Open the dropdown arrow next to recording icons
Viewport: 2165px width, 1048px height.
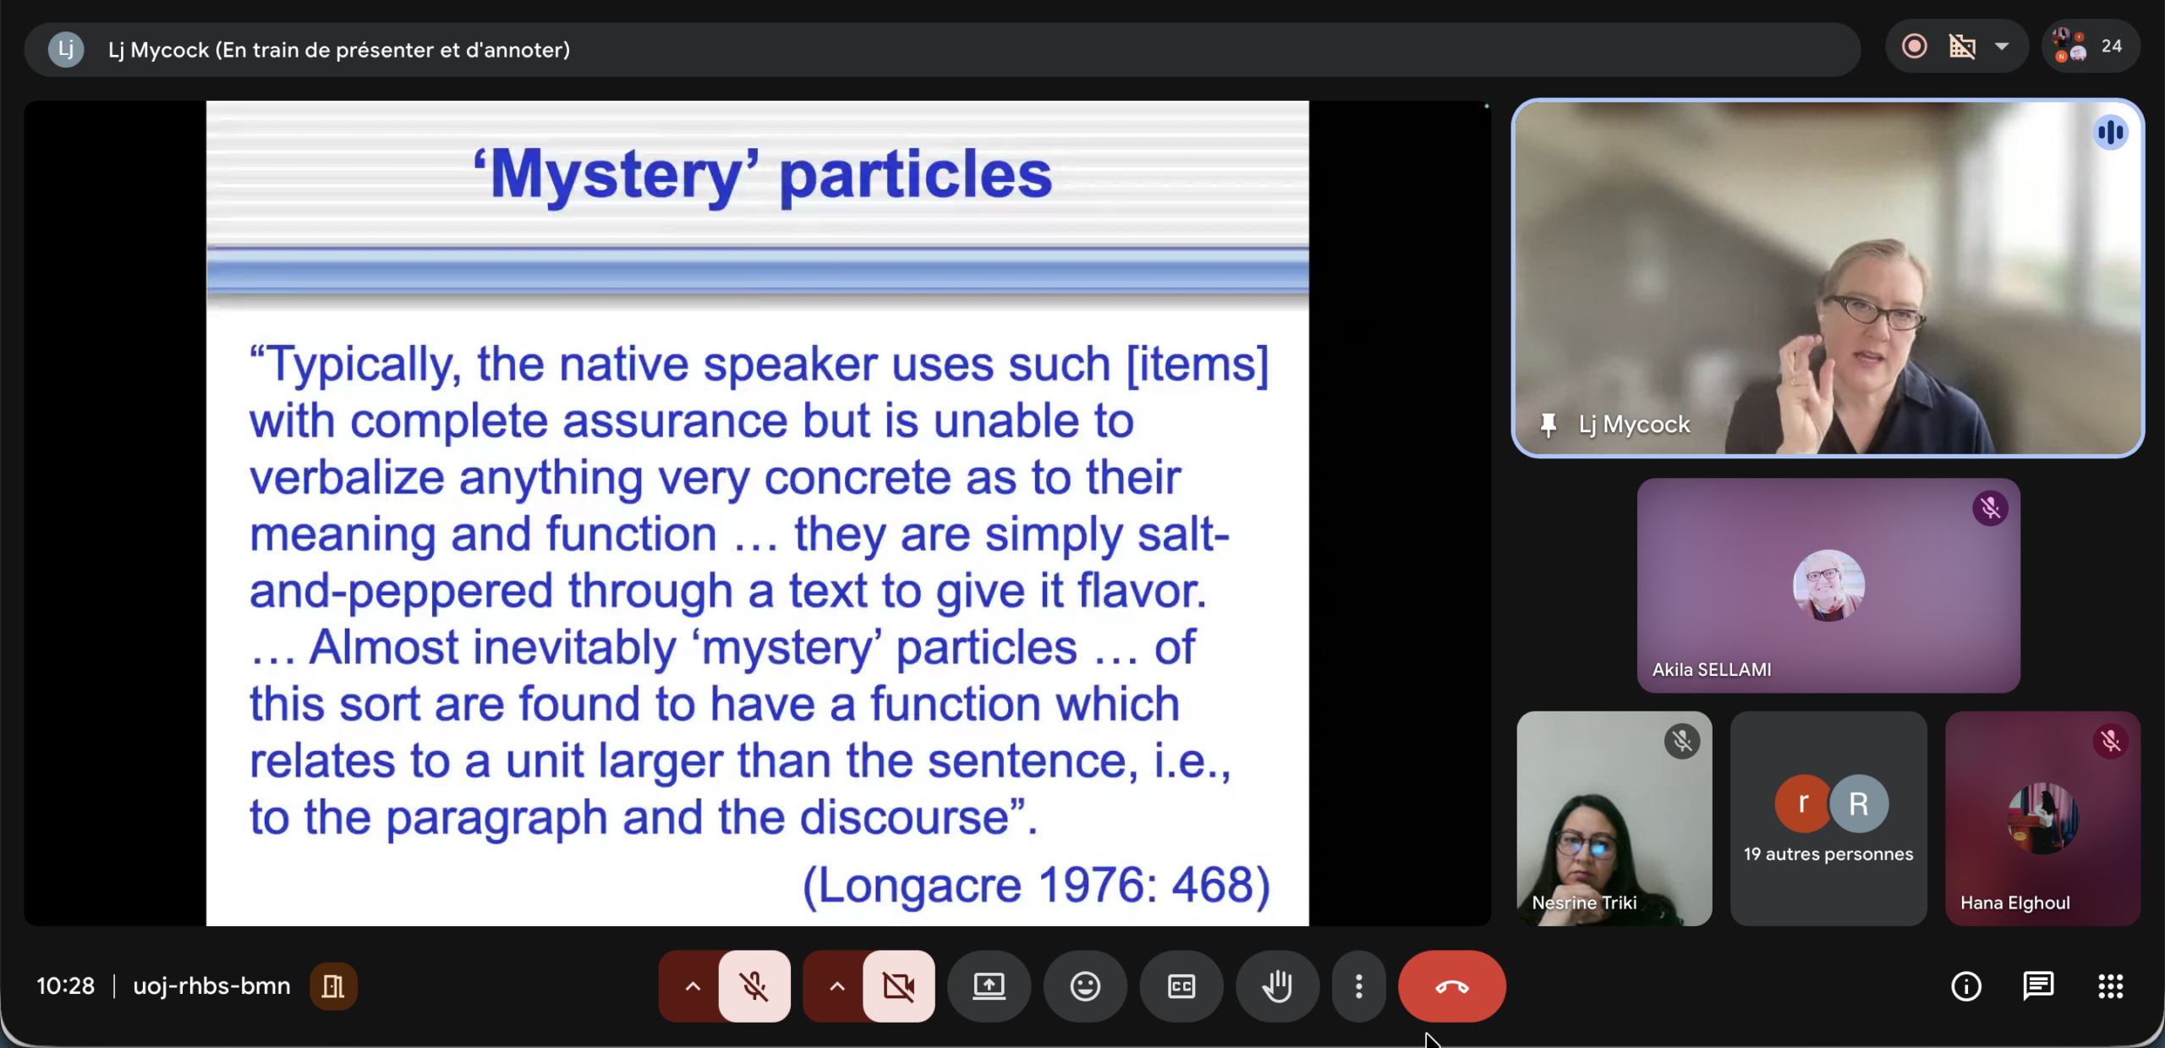2002,47
